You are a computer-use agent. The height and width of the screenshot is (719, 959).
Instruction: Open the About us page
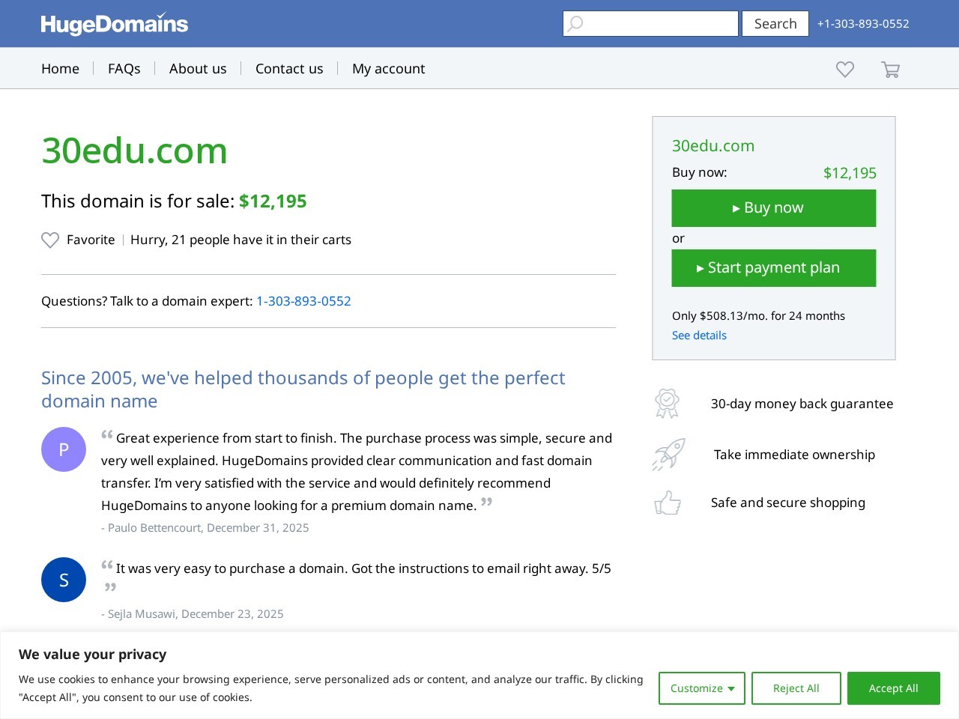(x=198, y=69)
